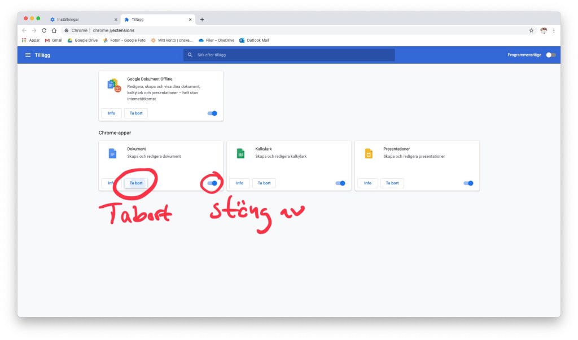Viewport: 578px width, 340px height.
Task: Open the hamburger main menu next to Tillägg
Action: click(x=28, y=55)
